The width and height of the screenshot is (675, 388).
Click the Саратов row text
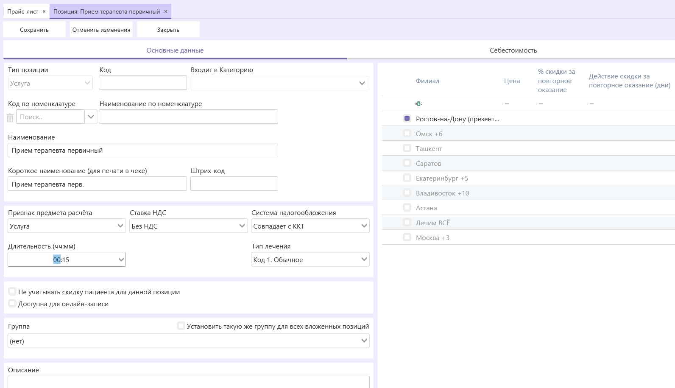428,163
